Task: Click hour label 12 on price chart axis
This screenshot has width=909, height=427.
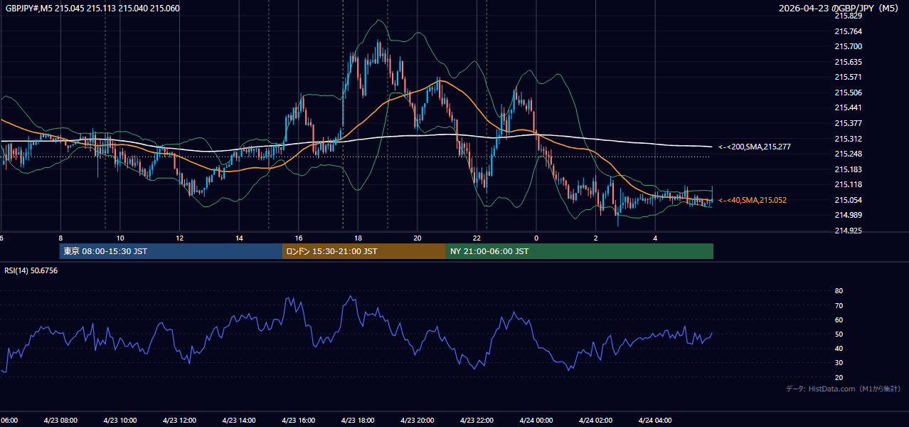Action: pos(180,238)
